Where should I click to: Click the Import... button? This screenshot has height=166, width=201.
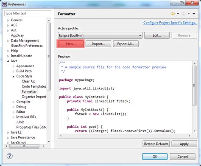pos(98,44)
